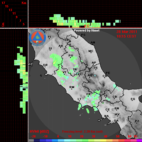This screenshot has height=142, width=142.
Task: Select the AQ city marker
Action: pyautogui.click(x=89, y=77)
